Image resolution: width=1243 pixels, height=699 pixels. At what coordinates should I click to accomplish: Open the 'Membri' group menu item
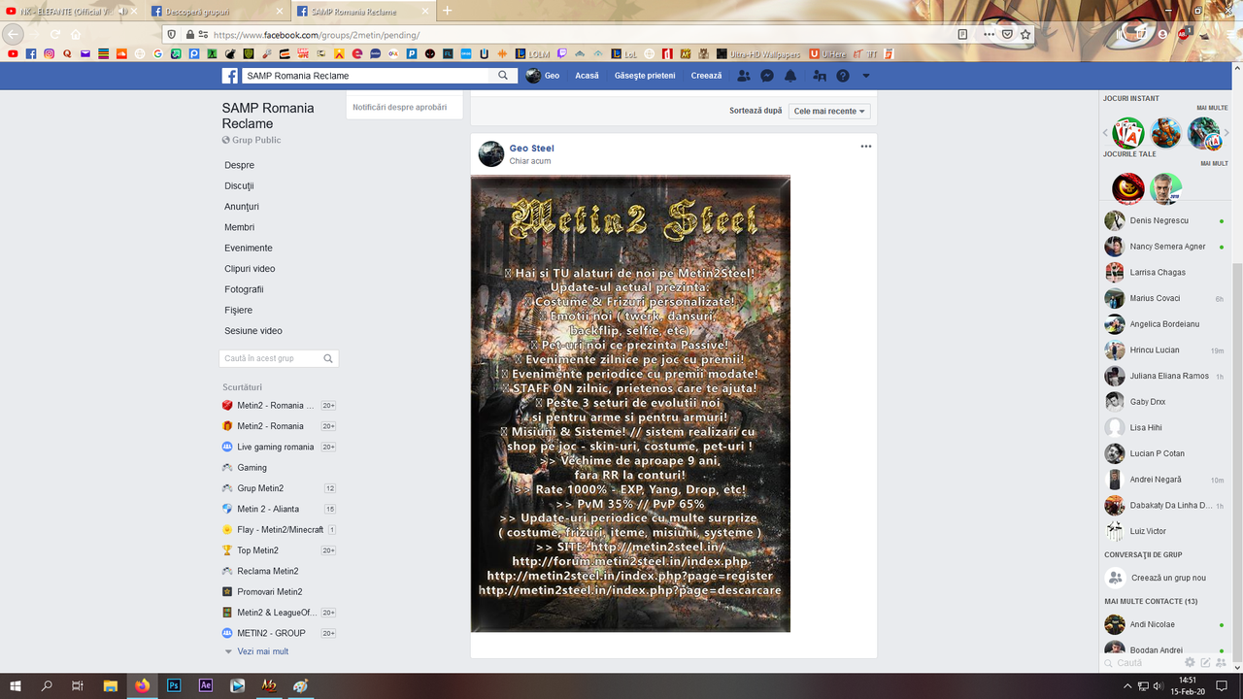(240, 227)
